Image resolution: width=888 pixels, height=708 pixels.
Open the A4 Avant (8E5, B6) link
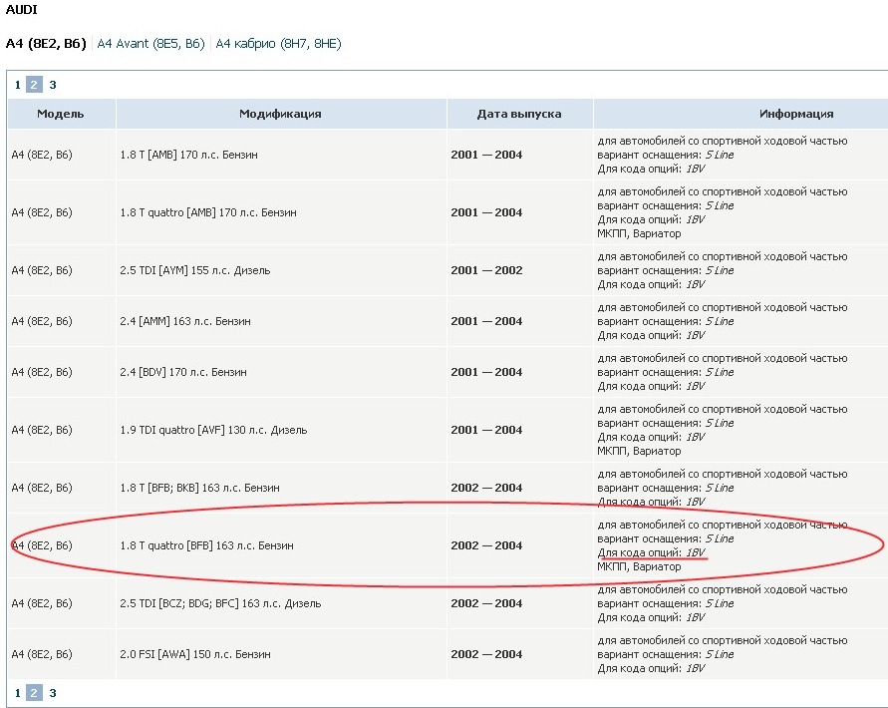(x=150, y=44)
